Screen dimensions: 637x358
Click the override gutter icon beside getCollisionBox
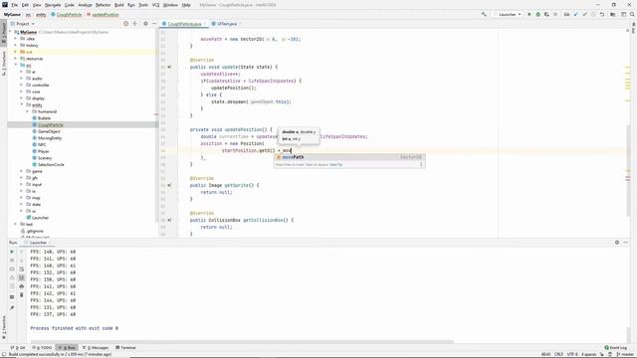[x=169, y=220]
